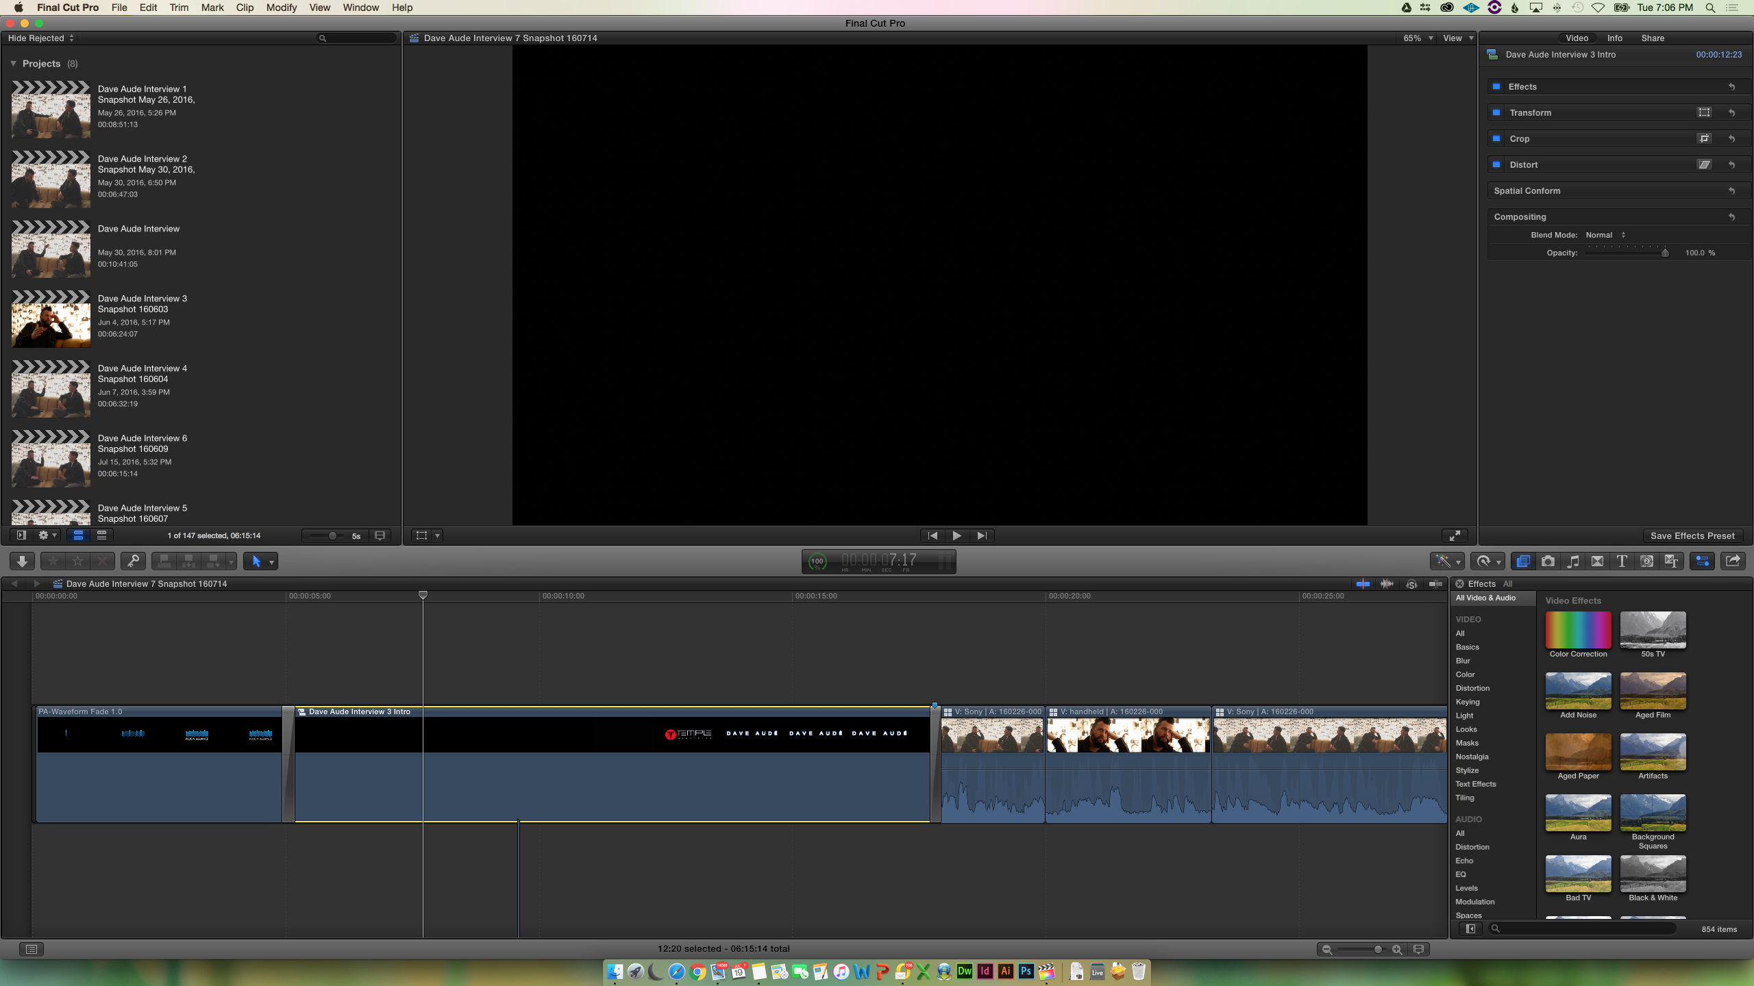Open the Titles browser T icon
Screen dimensions: 1754x986
[x=1622, y=561]
